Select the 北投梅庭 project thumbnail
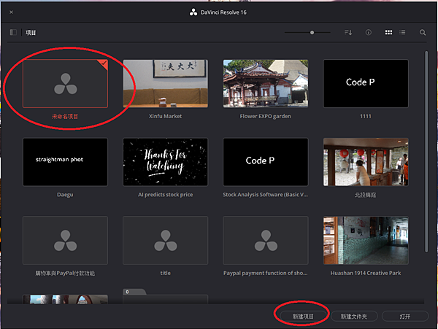 366,162
